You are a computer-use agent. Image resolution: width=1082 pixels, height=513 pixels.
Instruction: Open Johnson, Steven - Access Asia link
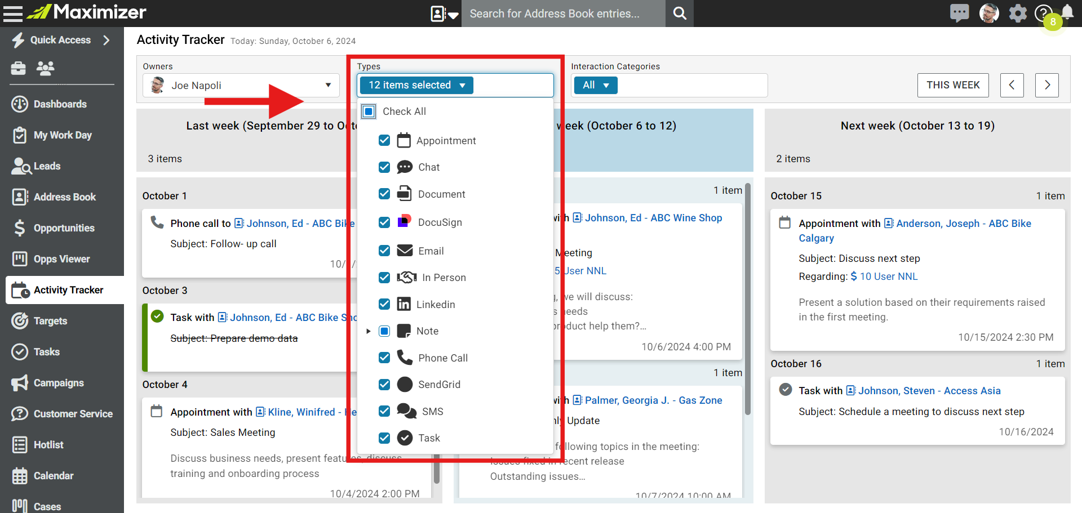(x=929, y=391)
